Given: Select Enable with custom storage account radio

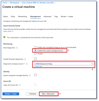Looking at the screenshot, I should click(35, 50).
